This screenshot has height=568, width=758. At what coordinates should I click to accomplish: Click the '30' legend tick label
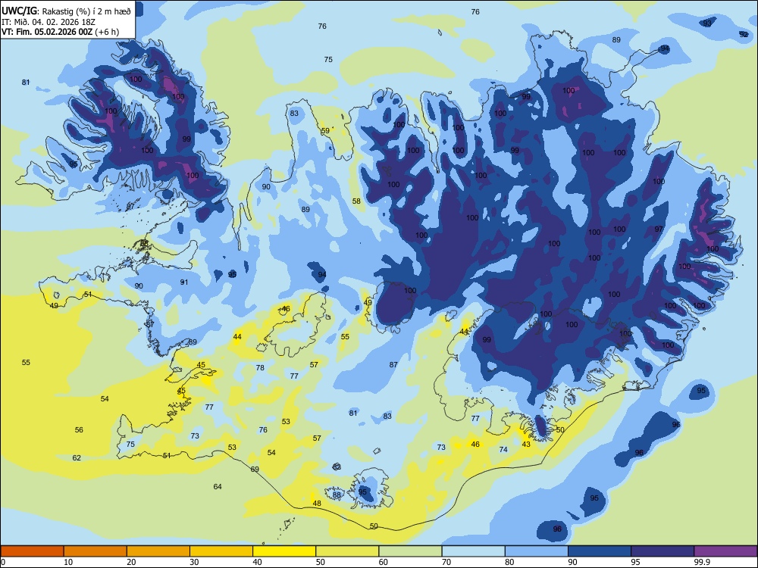point(194,562)
